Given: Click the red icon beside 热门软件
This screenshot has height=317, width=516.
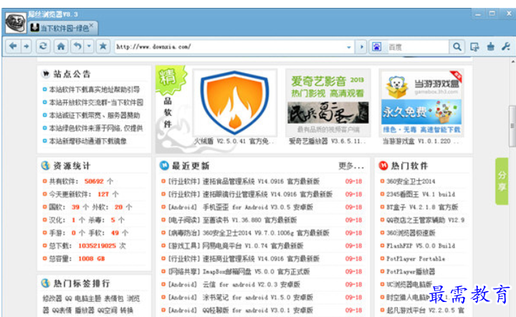Looking at the screenshot, I should tap(383, 165).
